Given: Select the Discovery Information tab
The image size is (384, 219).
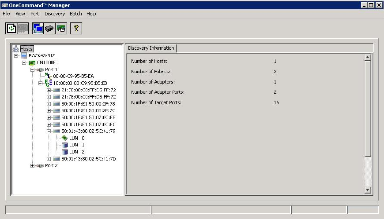Looking at the screenshot, I should 151,48.
